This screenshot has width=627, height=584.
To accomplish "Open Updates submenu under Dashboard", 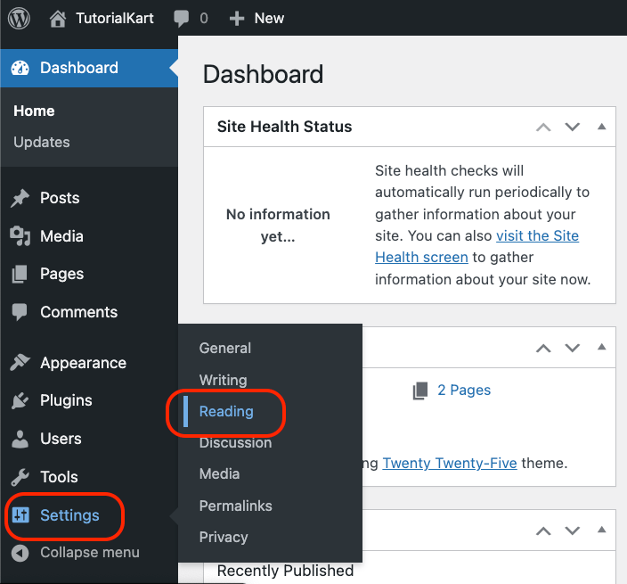I will 42,142.
